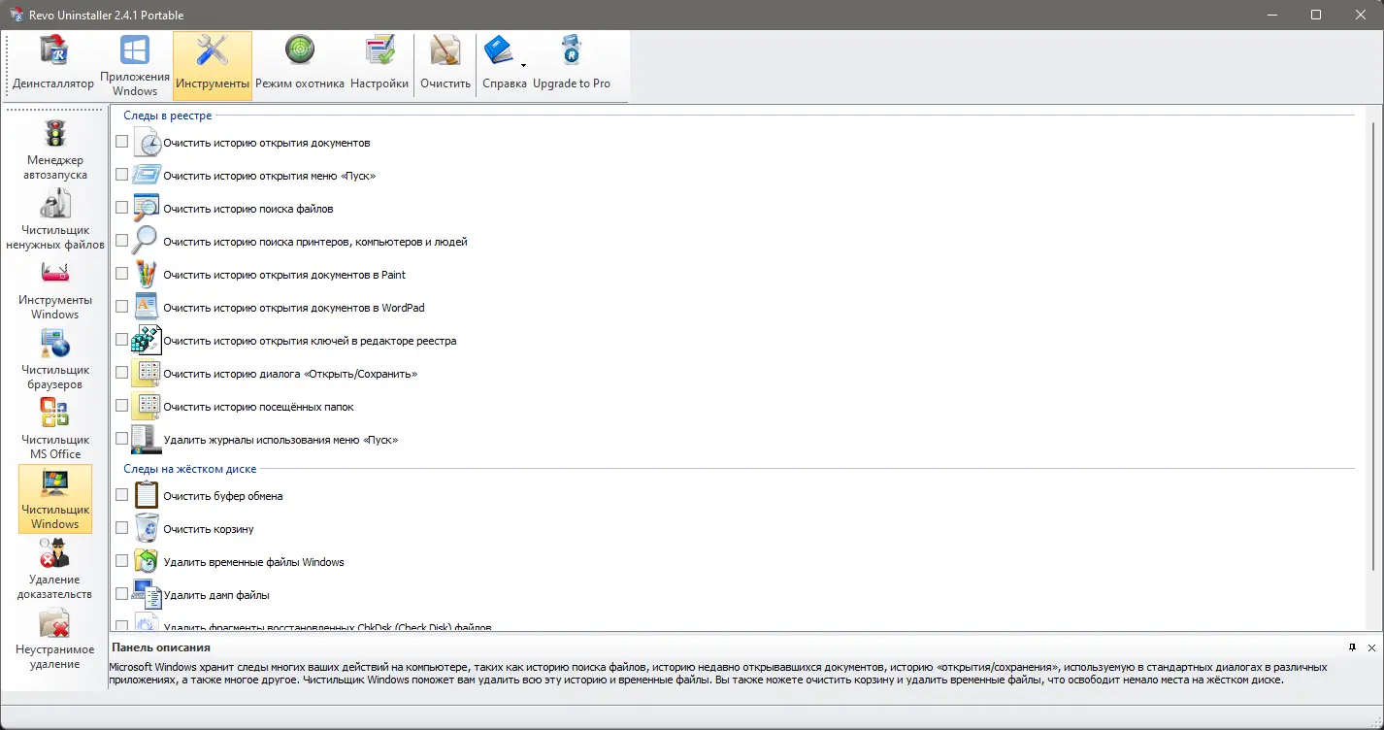The image size is (1384, 730).
Task: Open the Справка book icon
Action: click(499, 50)
